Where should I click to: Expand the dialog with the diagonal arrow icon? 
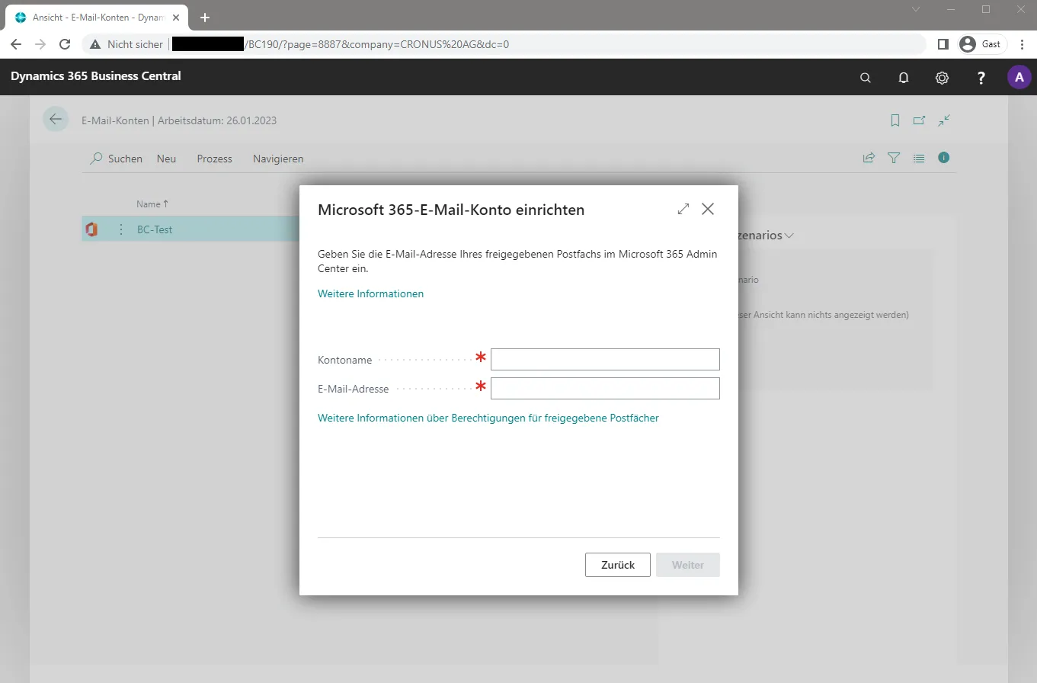coord(683,209)
